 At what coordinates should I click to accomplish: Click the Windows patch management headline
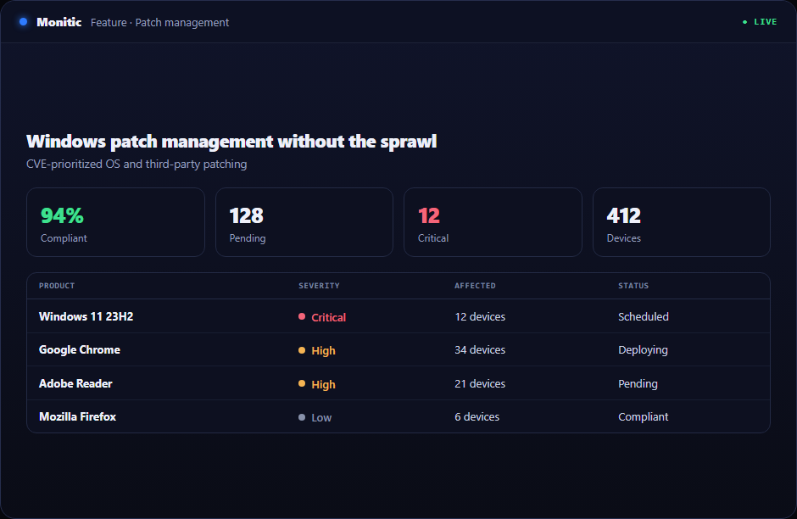tap(231, 142)
